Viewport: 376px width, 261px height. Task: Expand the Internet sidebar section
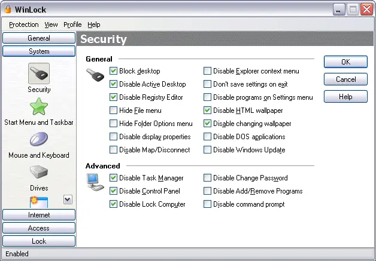(39, 215)
